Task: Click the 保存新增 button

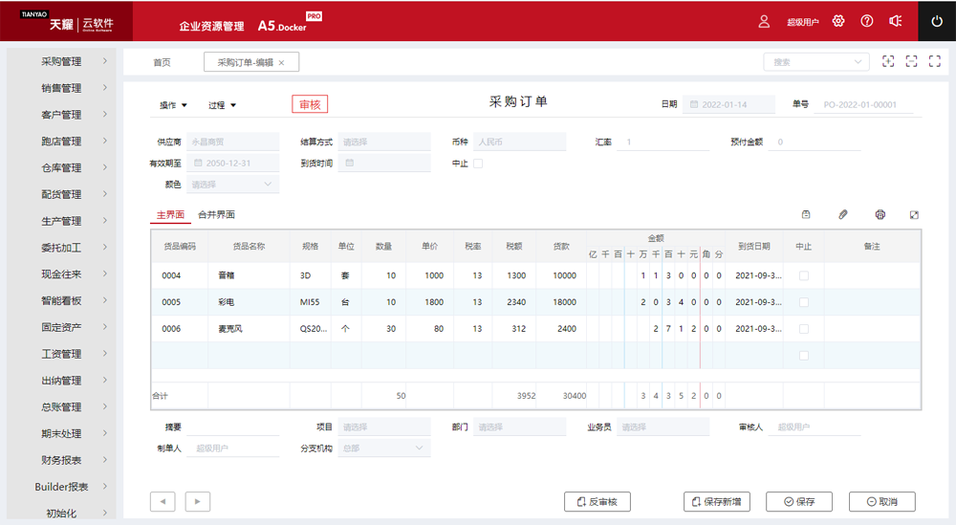Action: click(717, 502)
